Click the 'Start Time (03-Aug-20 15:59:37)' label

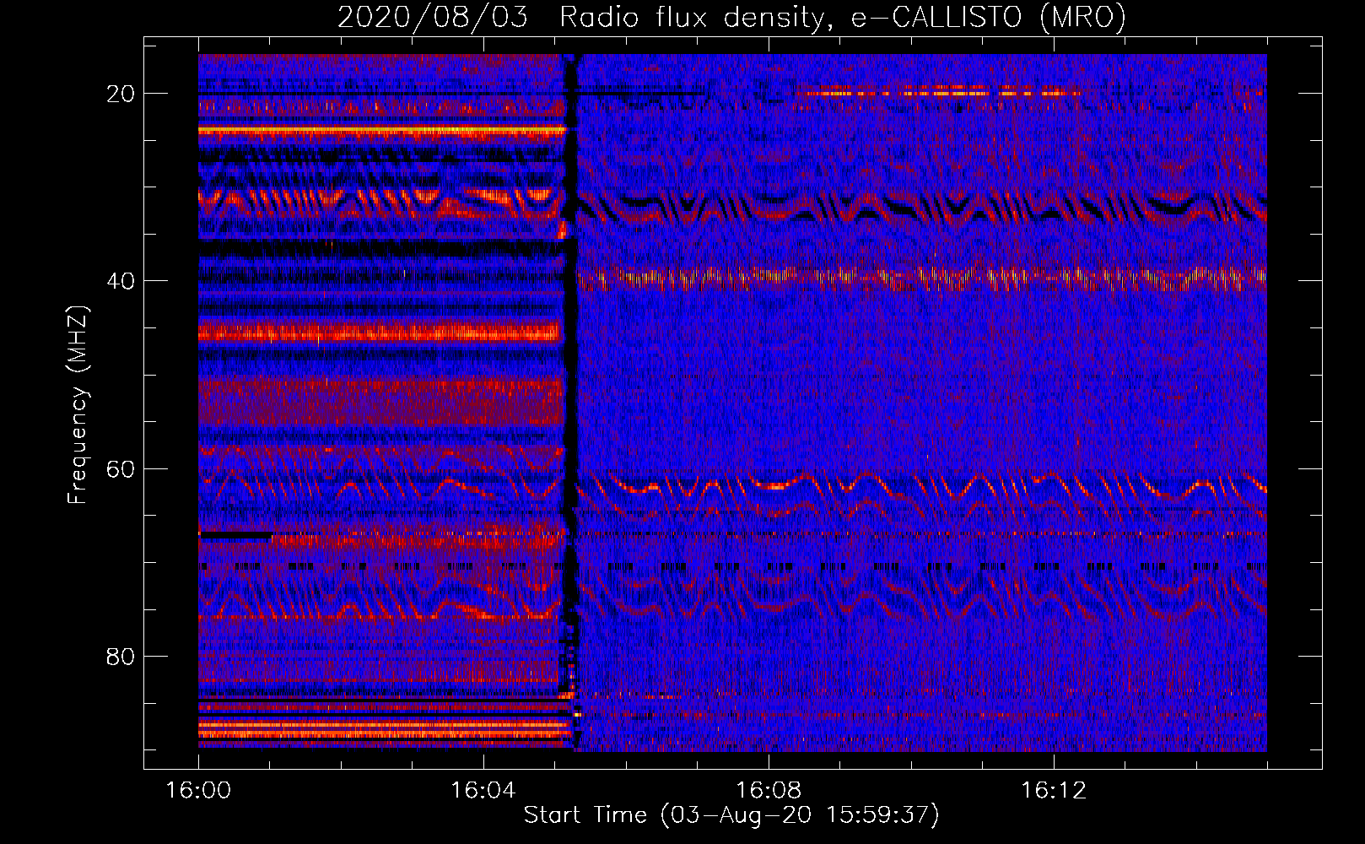point(731,815)
